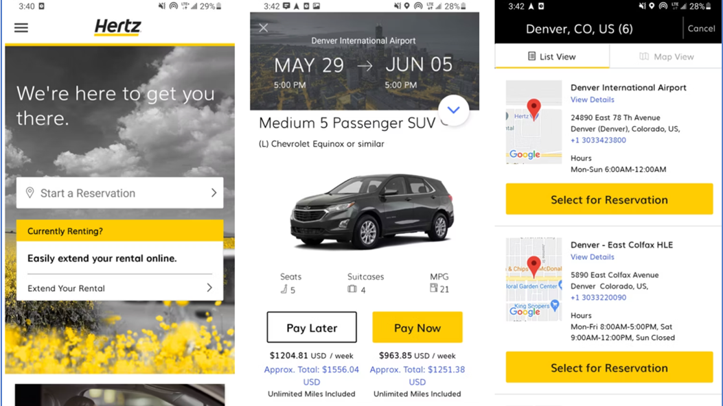
Task: Close the vehicle details with X icon
Action: (263, 27)
